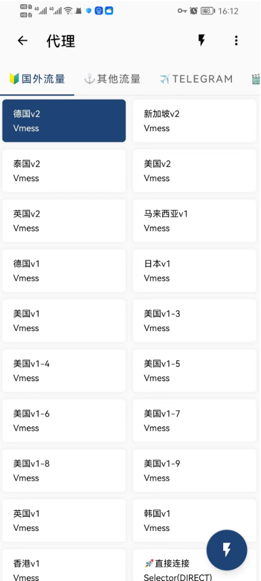Image resolution: width=261 pixels, height=581 pixels.
Task: Select the 新加坡v2 proxy node
Action: click(x=195, y=121)
